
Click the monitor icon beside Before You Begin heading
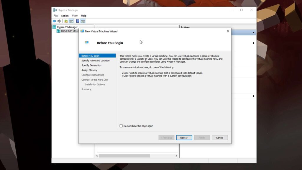coord(87,42)
